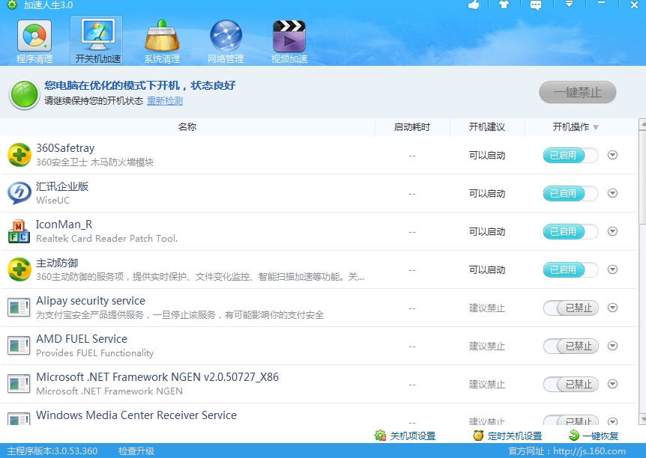The width and height of the screenshot is (646, 458).
Task: Click the 360Safetray program icon
Action: point(19,155)
